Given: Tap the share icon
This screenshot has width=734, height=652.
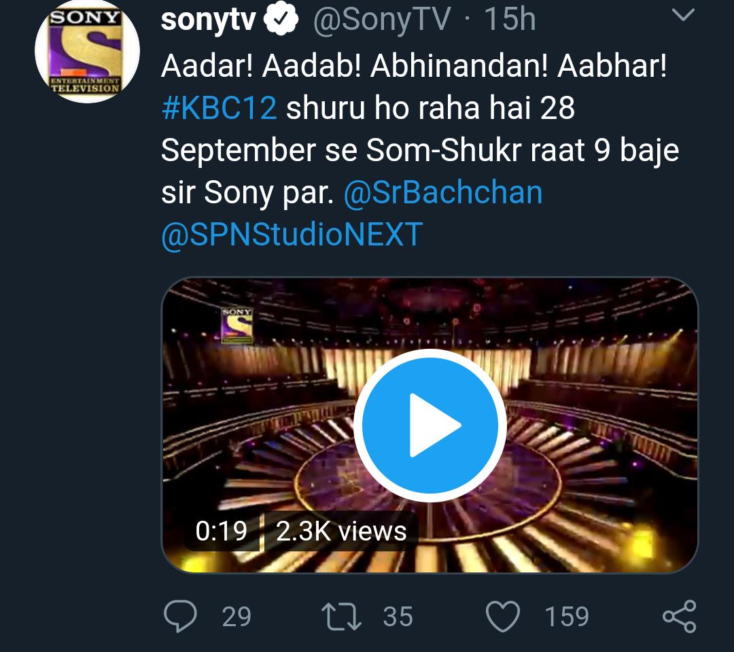Looking at the screenshot, I should coord(679,617).
